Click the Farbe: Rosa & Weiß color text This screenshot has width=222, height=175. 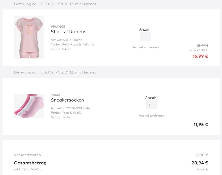tap(66, 113)
